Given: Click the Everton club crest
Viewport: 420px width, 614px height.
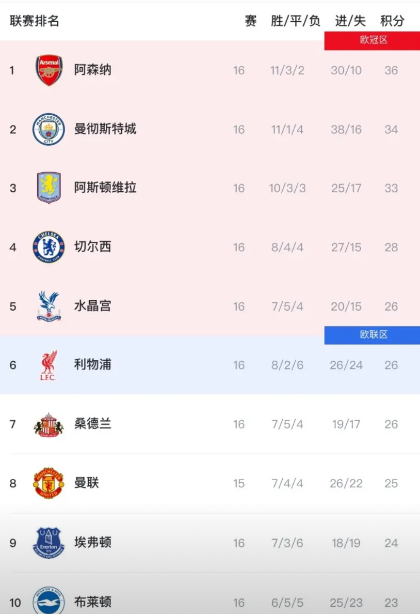Looking at the screenshot, I should tap(49, 542).
